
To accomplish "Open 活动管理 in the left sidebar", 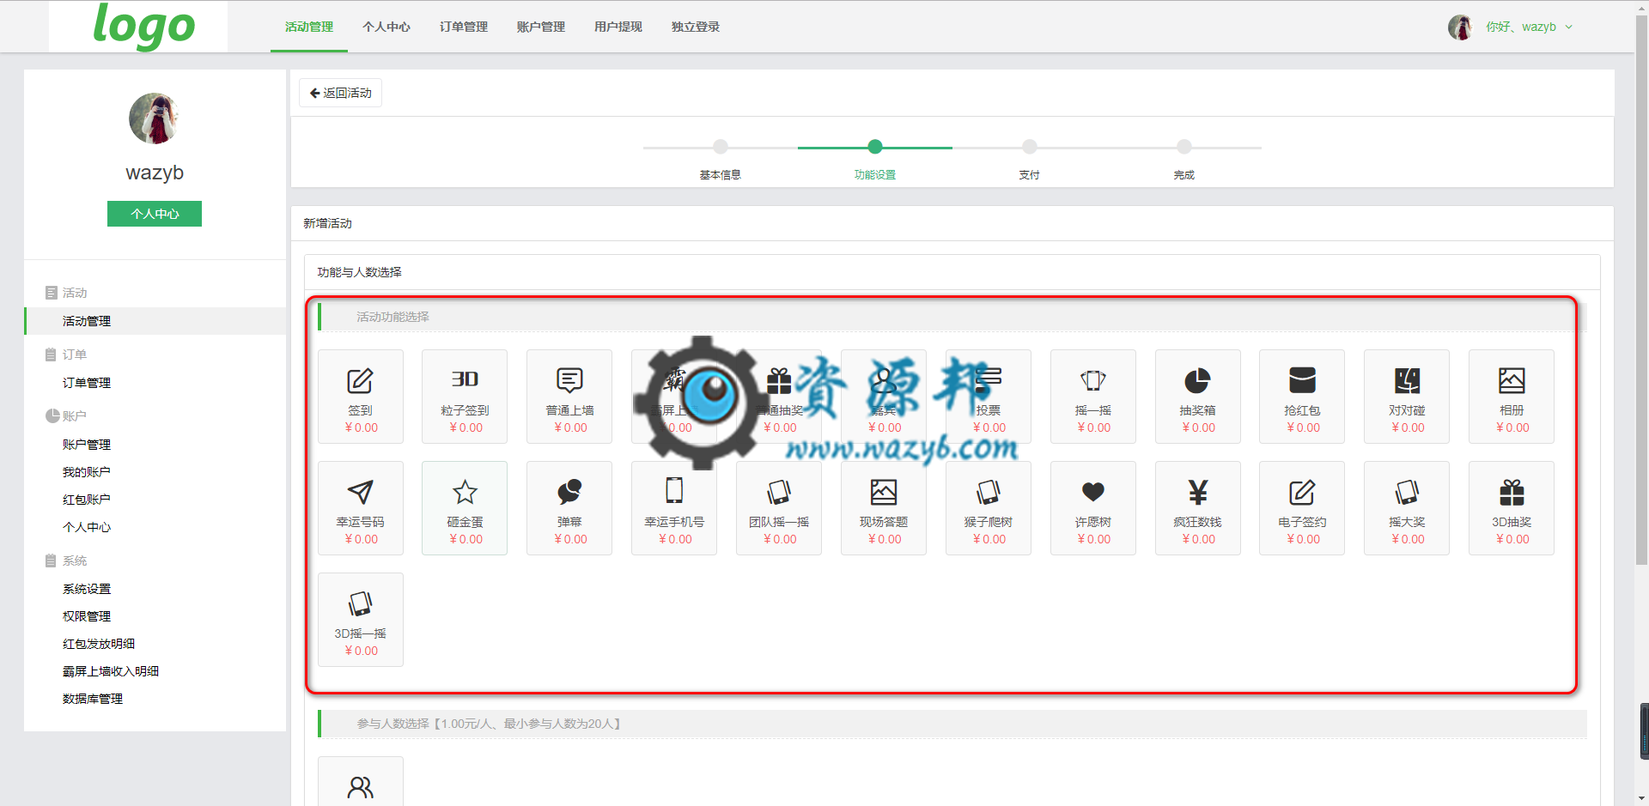I will 155,321.
